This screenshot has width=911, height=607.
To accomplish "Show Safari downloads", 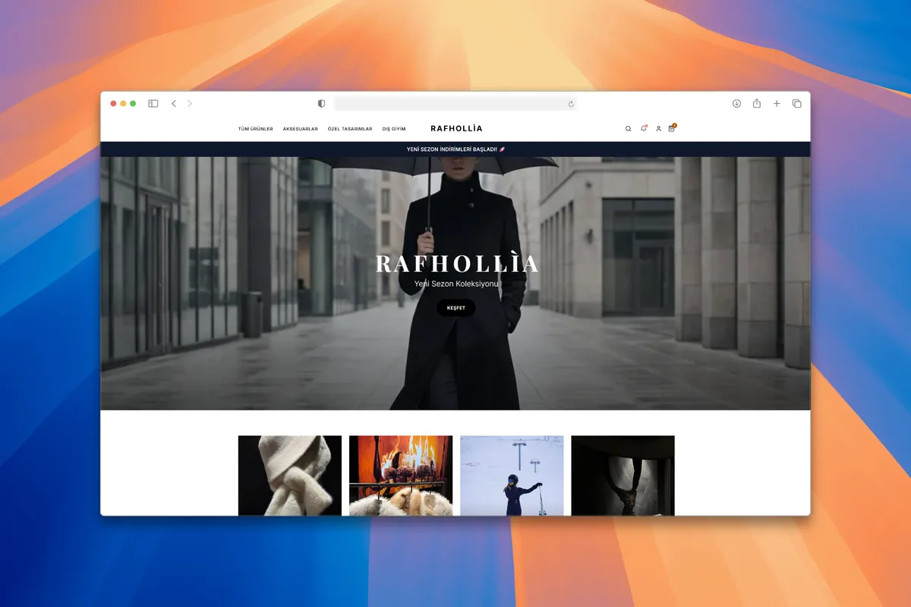I will click(736, 104).
